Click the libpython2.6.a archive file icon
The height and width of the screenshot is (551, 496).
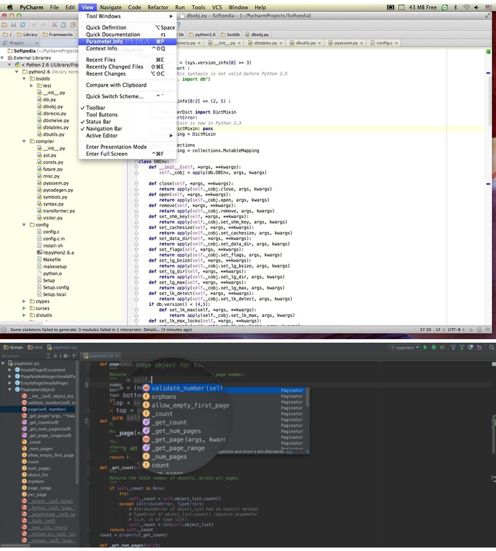(38, 253)
